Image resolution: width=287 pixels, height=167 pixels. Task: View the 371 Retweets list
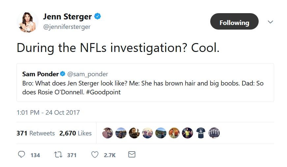(x=36, y=133)
